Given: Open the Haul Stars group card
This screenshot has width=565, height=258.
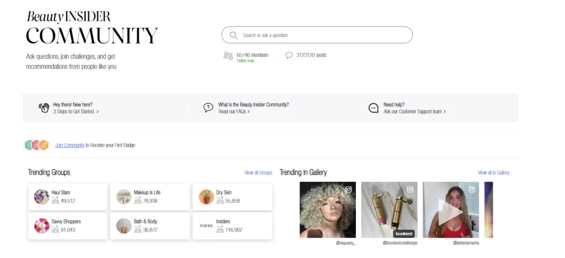Looking at the screenshot, I should (68, 197).
